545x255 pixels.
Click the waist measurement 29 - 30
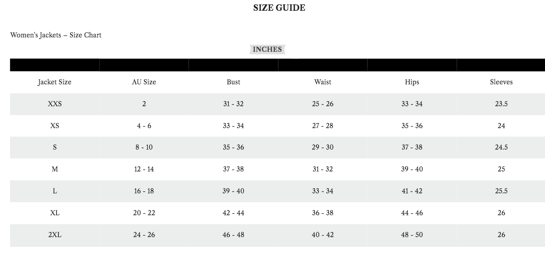pyautogui.click(x=323, y=147)
